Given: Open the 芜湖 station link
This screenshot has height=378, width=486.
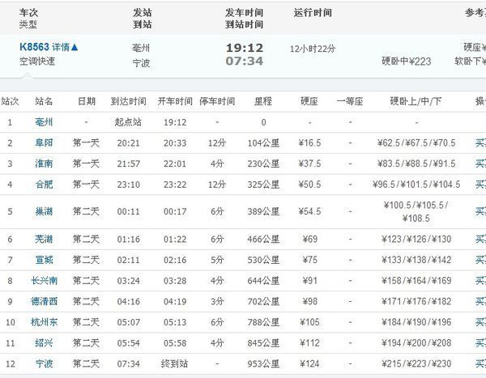Looking at the screenshot, I should click(x=44, y=240).
